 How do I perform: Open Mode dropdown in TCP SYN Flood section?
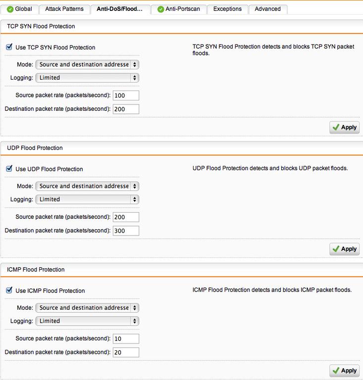coord(87,64)
